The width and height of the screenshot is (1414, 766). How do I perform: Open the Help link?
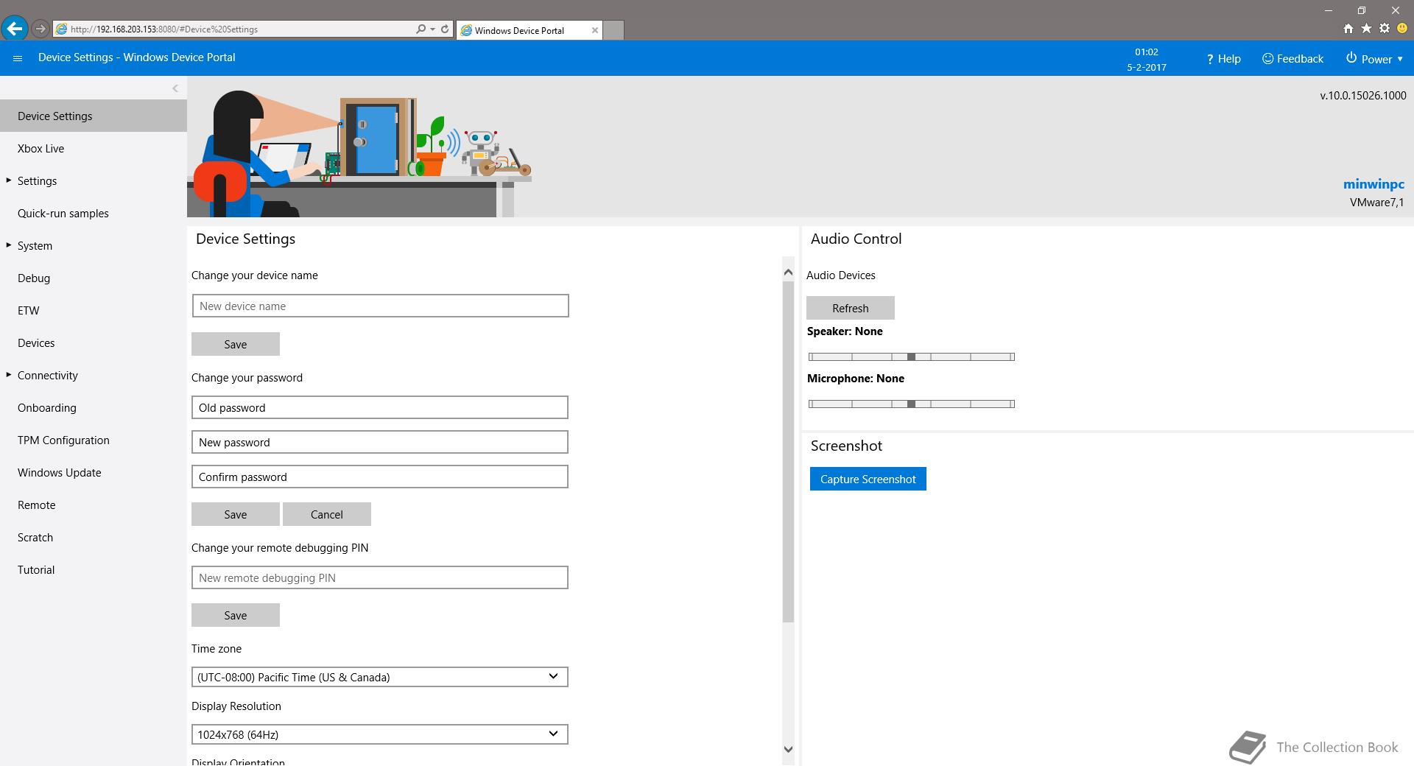point(1223,58)
